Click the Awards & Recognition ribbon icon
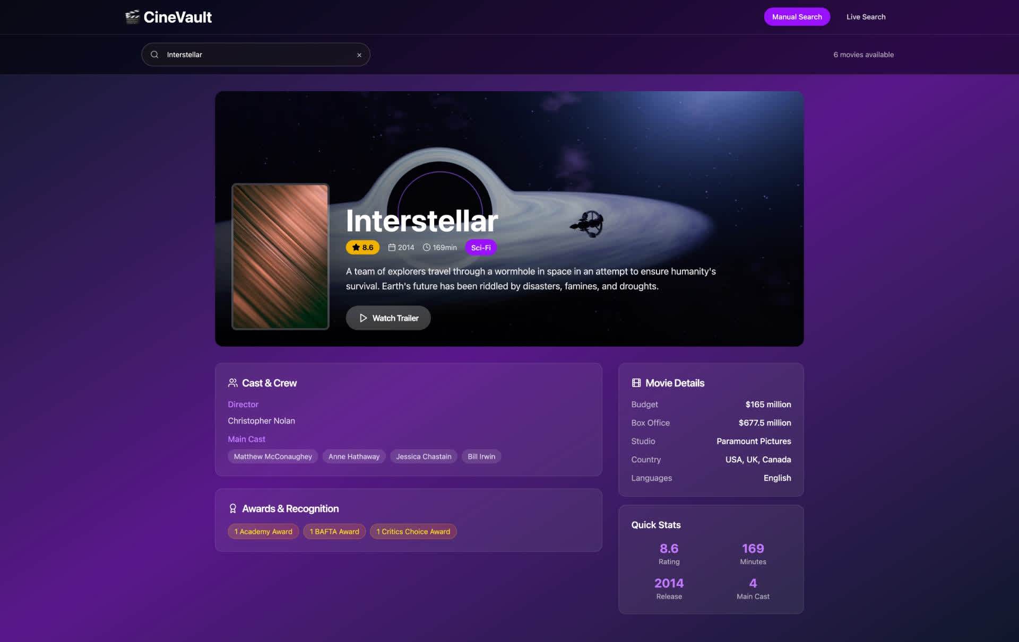The width and height of the screenshot is (1019, 642). point(232,508)
